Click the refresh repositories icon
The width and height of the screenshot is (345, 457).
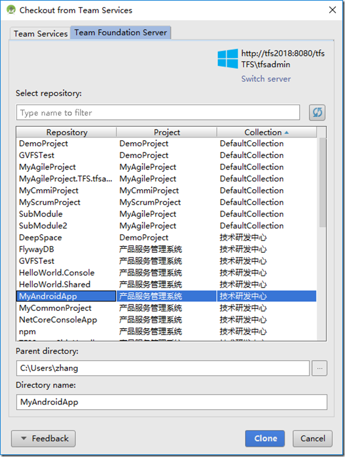point(317,112)
